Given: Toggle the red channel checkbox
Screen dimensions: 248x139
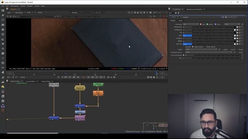Looking at the screenshot, I should tap(201, 24).
